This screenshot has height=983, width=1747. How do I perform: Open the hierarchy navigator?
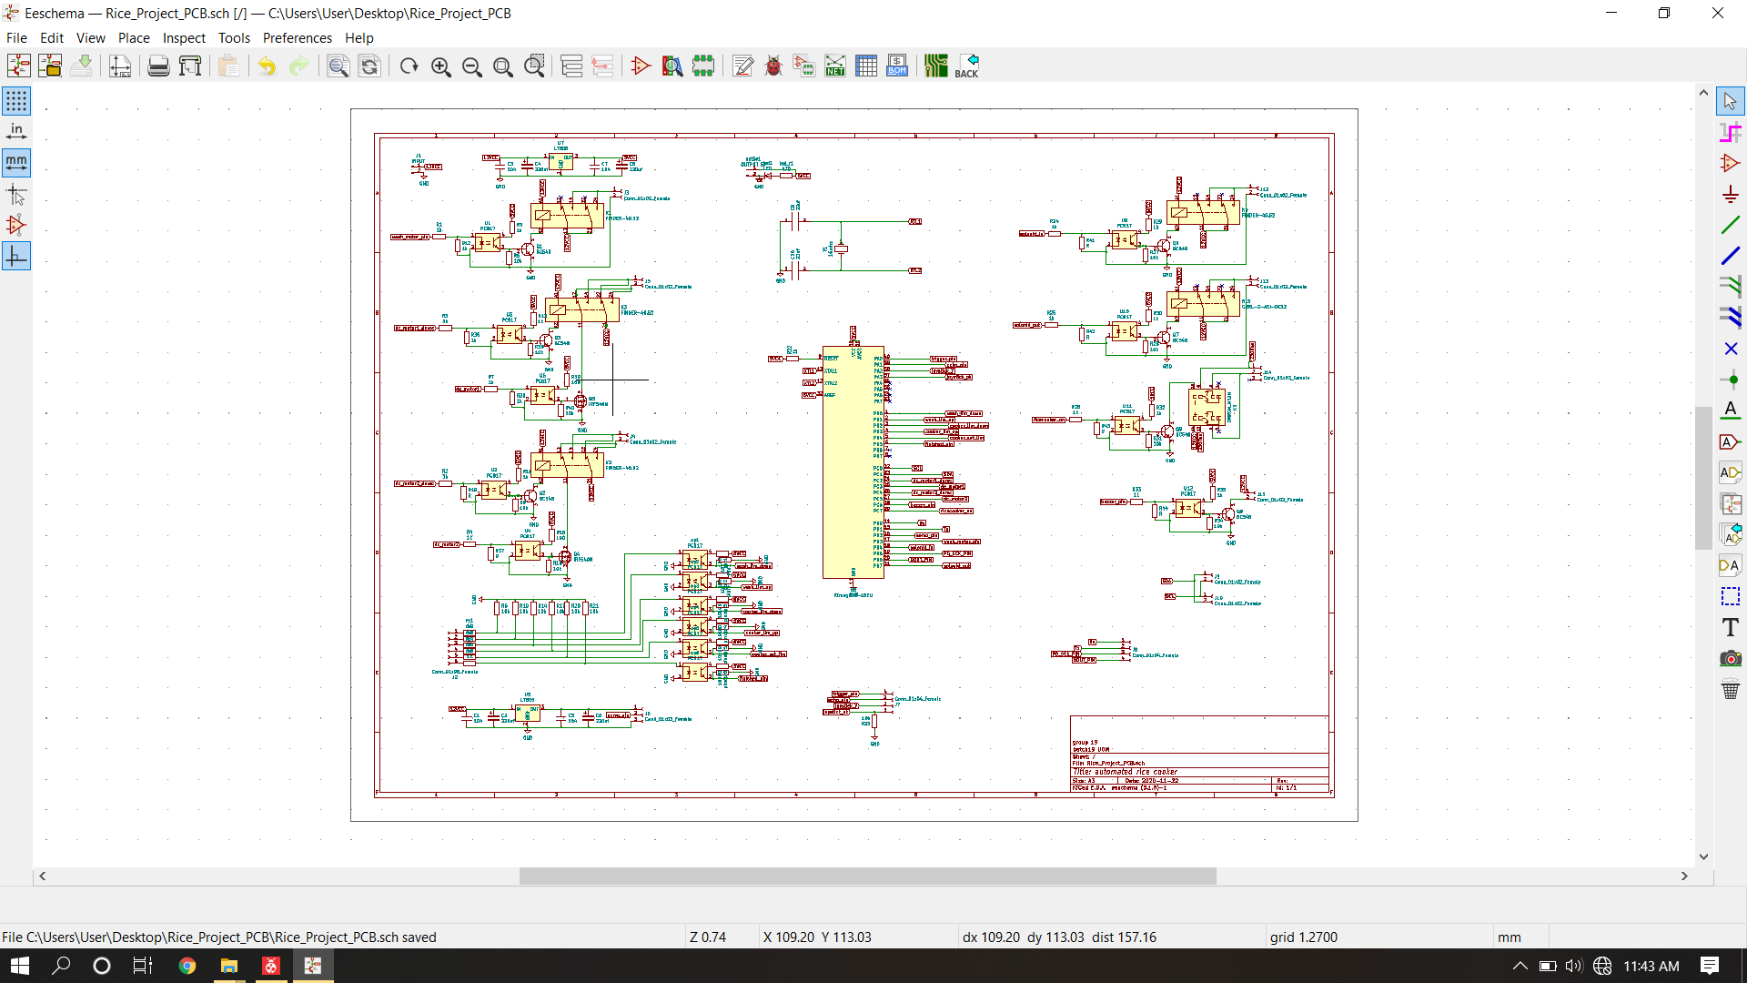(571, 66)
